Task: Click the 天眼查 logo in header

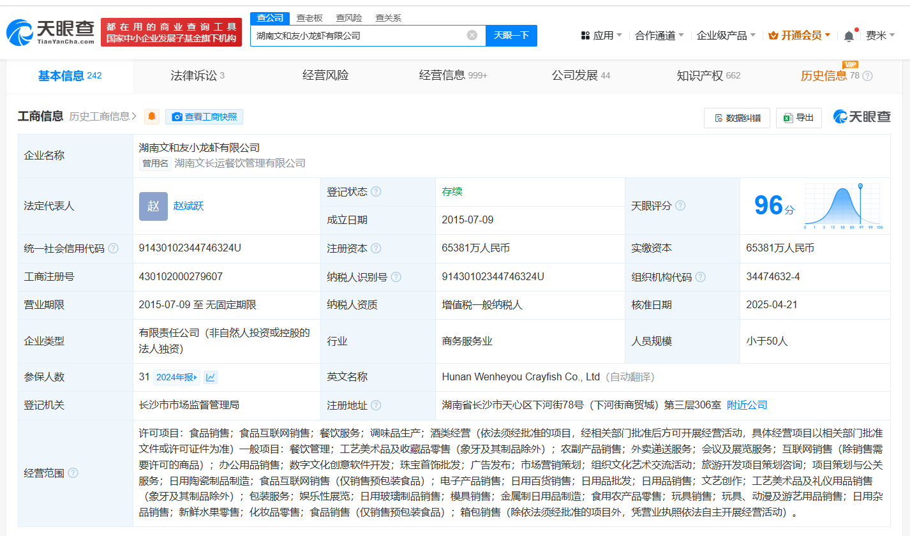Action: coord(50,32)
